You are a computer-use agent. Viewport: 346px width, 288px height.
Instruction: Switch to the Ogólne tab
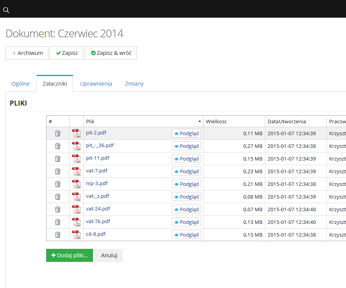coord(20,84)
